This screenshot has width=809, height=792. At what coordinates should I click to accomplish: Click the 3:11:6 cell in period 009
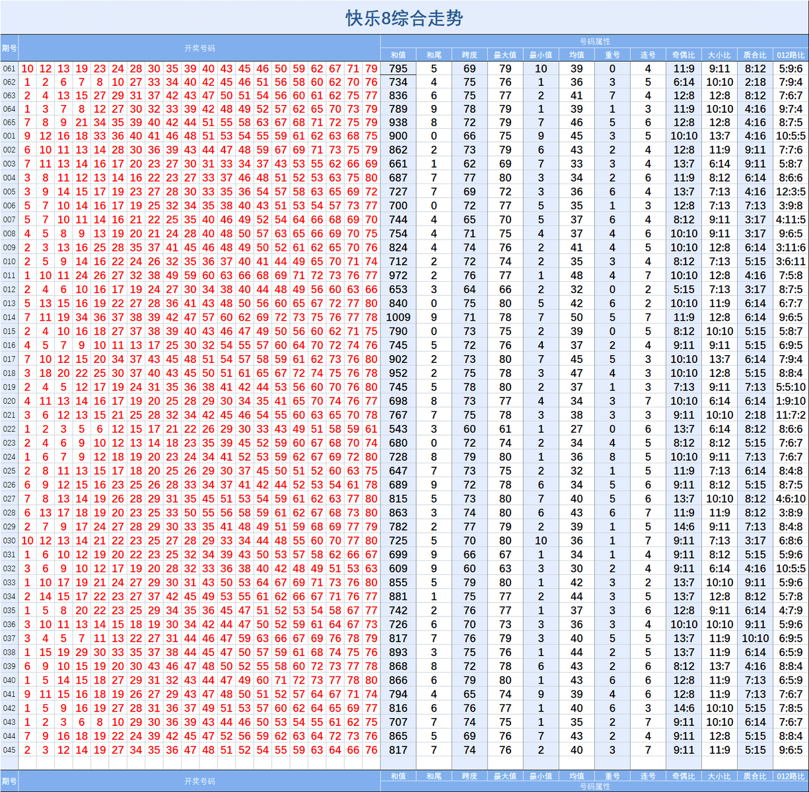(791, 247)
